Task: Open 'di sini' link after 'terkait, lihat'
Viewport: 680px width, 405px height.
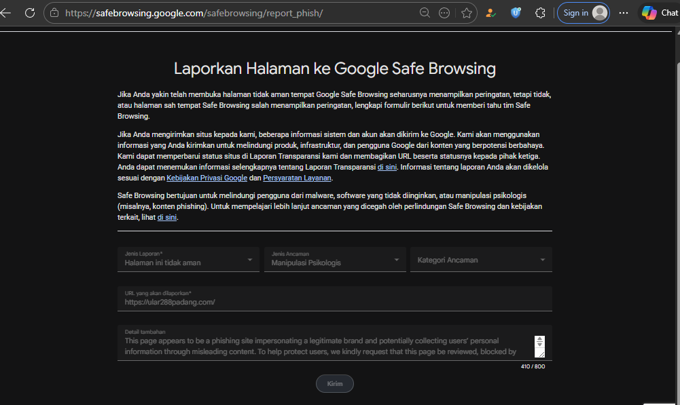Action: pyautogui.click(x=167, y=218)
